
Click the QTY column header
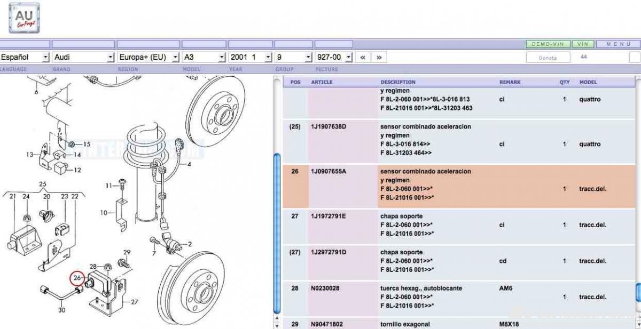pos(565,82)
